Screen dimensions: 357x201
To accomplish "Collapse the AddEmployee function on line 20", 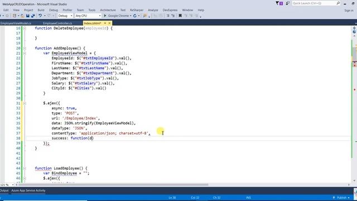I will pyautogui.click(x=25, y=49).
